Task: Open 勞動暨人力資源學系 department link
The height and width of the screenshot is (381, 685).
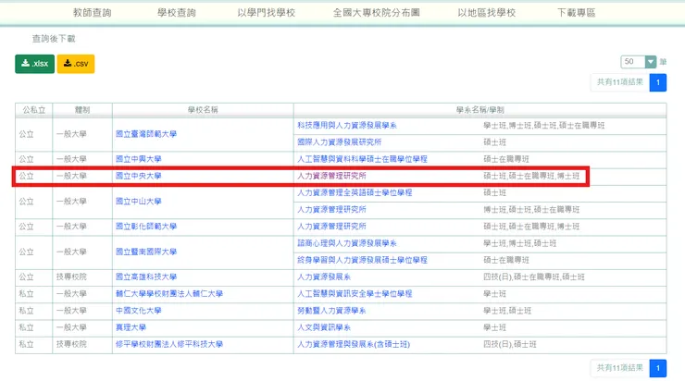Action: 331,311
